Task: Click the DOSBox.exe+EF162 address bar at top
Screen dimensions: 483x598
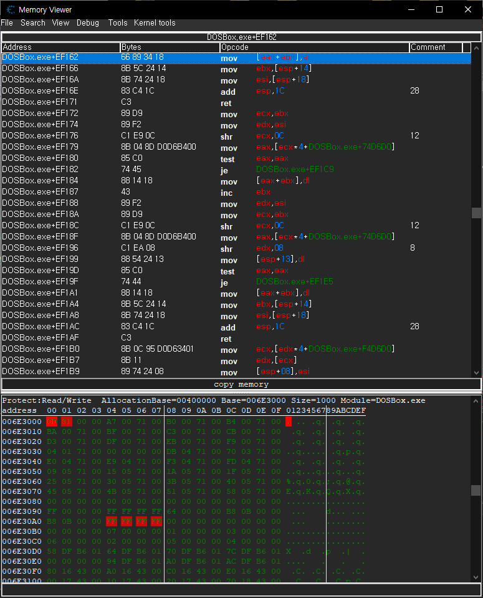Action: [x=241, y=37]
